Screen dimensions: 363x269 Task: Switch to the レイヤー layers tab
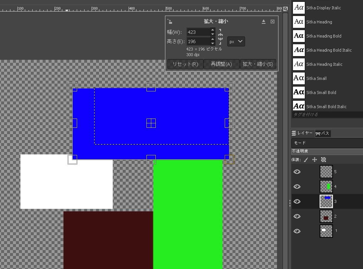coord(302,133)
